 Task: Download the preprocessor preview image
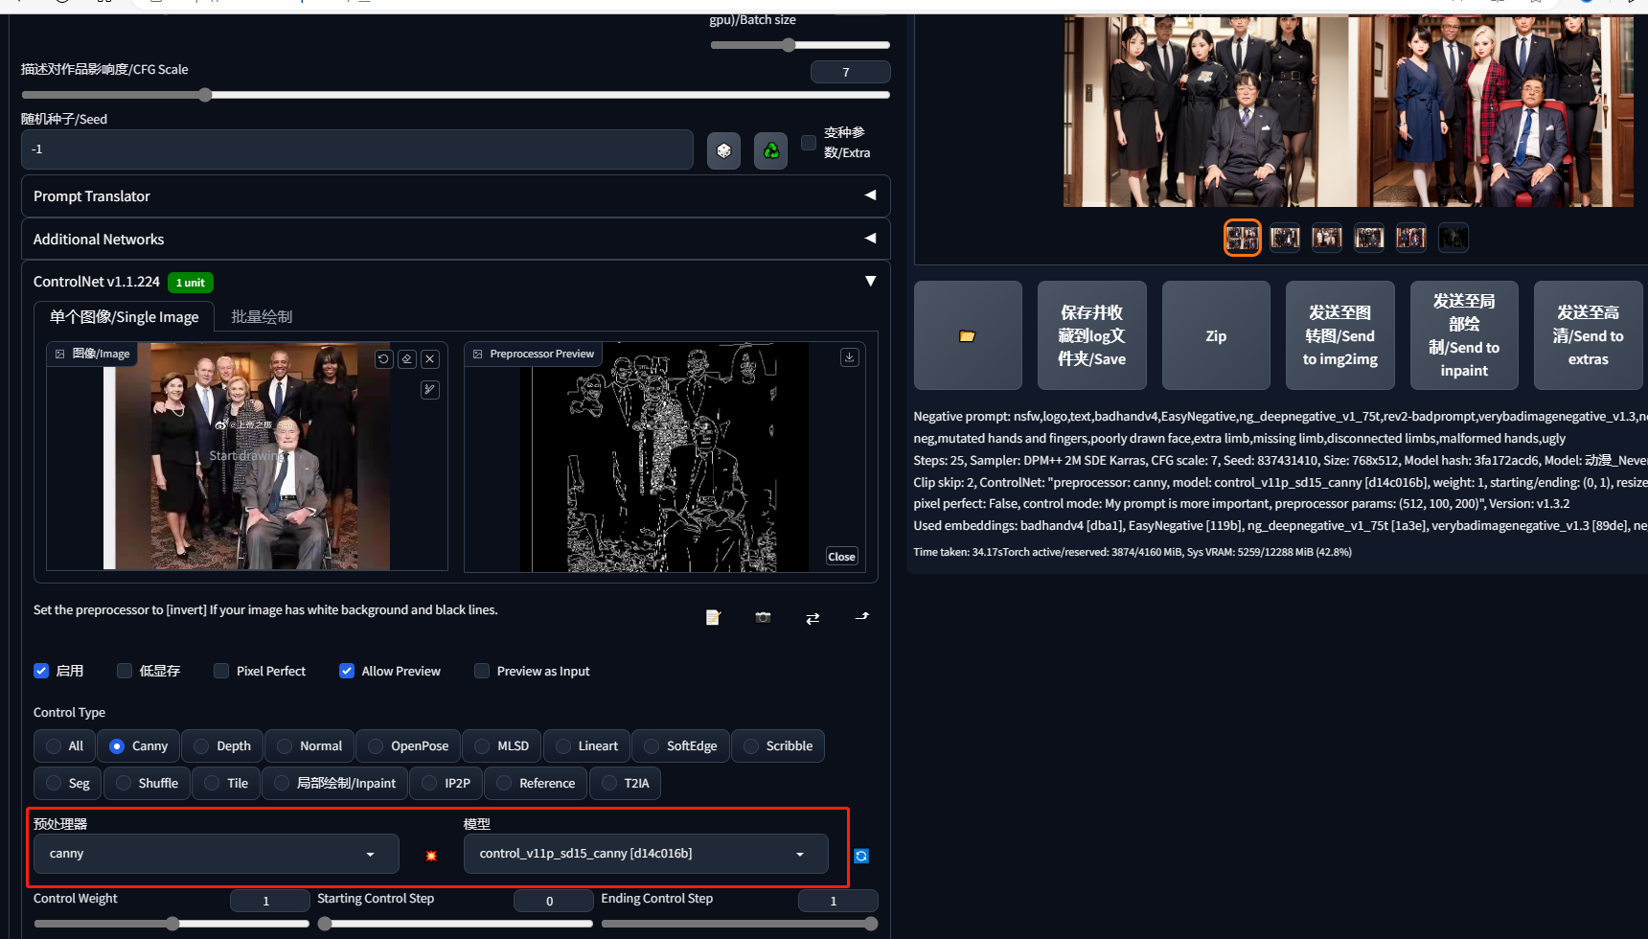pos(850,357)
